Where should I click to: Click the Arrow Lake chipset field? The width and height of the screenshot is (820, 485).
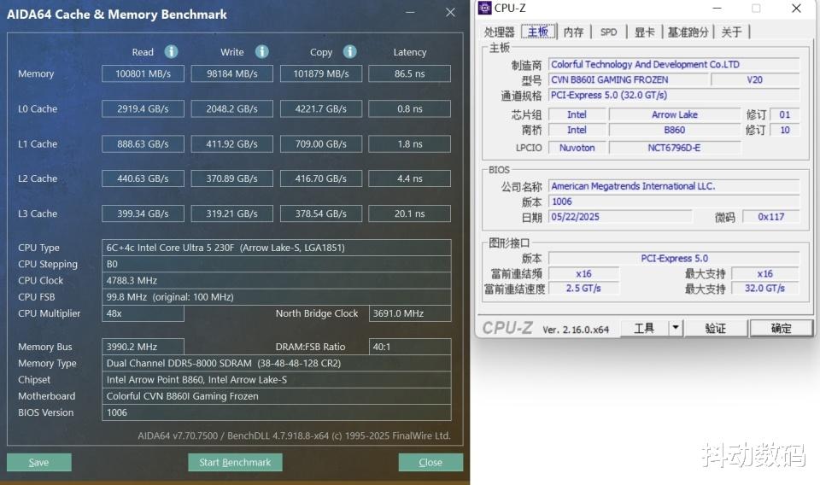[675, 114]
